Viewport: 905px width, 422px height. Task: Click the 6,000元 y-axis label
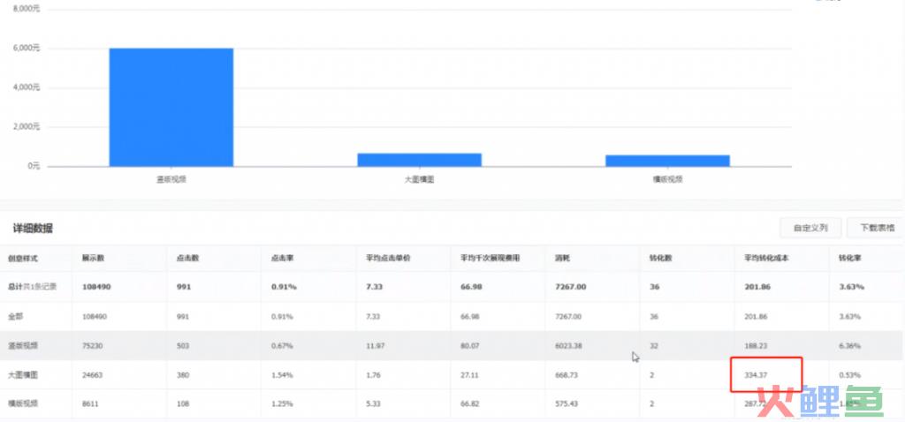(x=27, y=49)
